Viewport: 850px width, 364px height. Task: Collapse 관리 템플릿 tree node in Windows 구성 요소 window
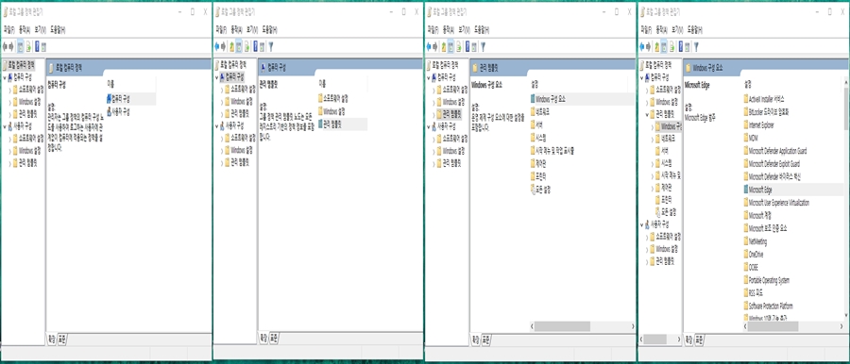647,114
